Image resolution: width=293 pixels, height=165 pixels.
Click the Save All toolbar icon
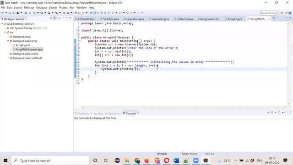click(x=13, y=13)
